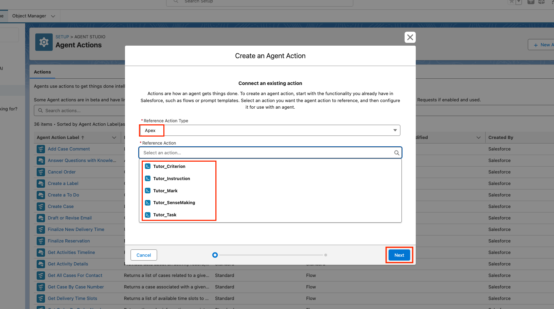Viewport: 554px width, 309px height.
Task: Close the Create an Agent Action dialog
Action: tap(410, 37)
